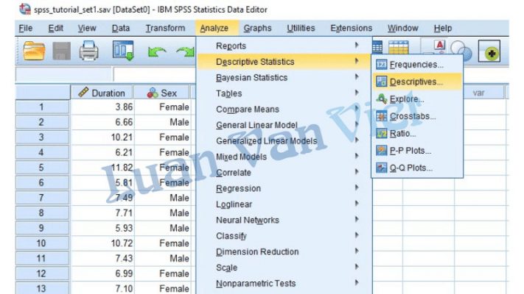
Task: Open the File menu
Action: tap(26, 29)
